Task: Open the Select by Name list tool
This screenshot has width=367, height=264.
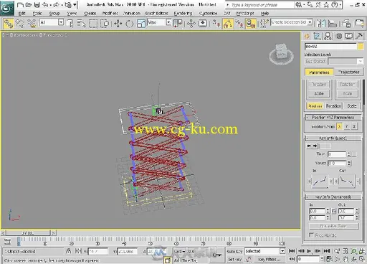Action: click(x=81, y=24)
